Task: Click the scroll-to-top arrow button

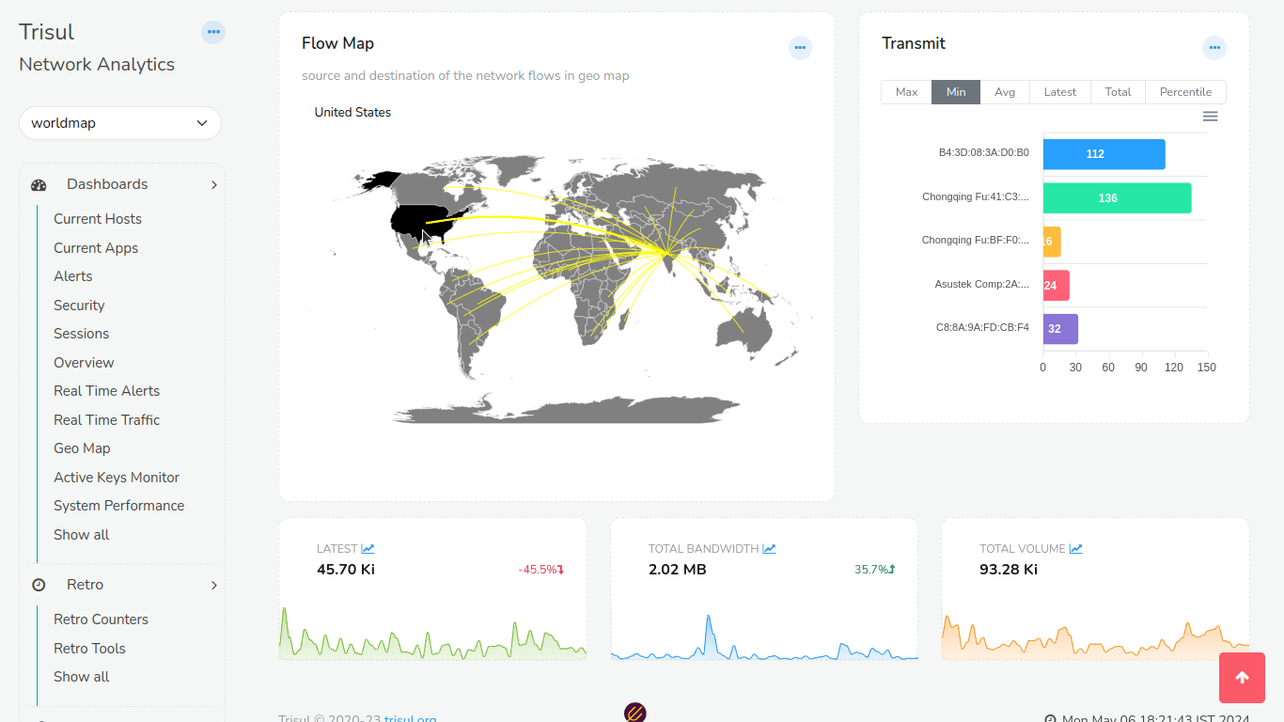Action: (x=1242, y=678)
